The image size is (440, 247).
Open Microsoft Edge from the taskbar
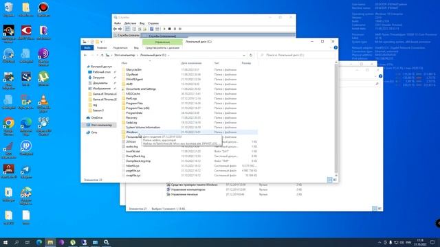pos(39,242)
